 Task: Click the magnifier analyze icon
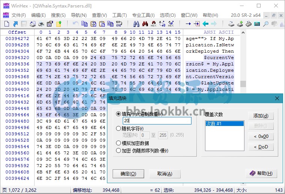point(266,24)
